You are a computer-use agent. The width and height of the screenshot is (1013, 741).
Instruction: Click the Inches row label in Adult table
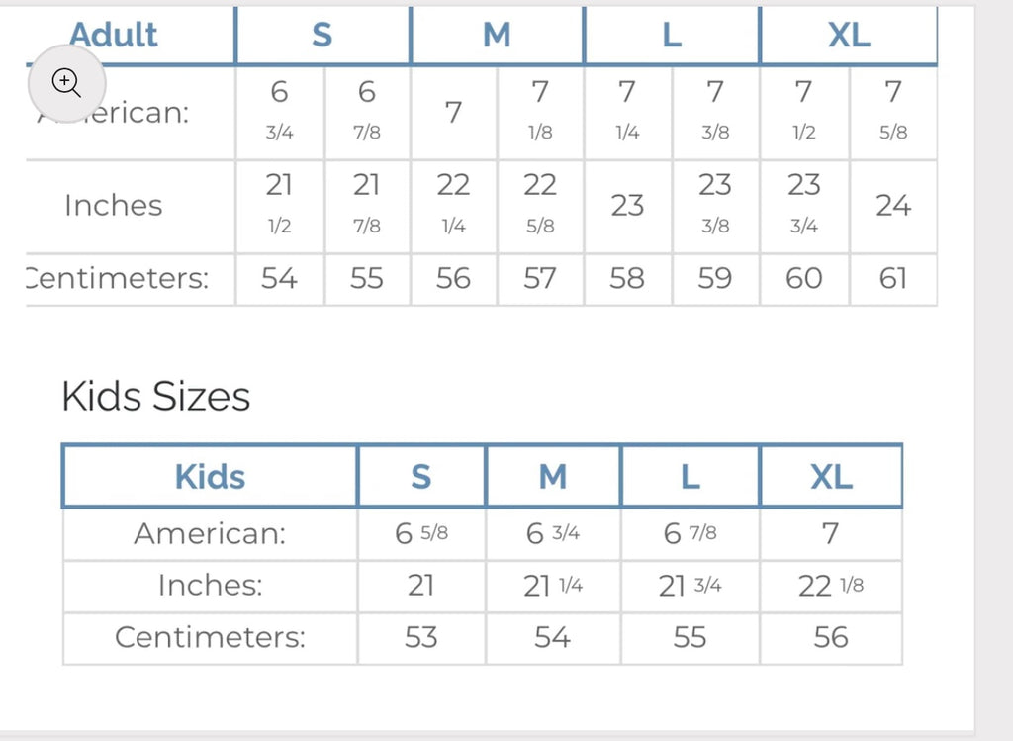(113, 205)
